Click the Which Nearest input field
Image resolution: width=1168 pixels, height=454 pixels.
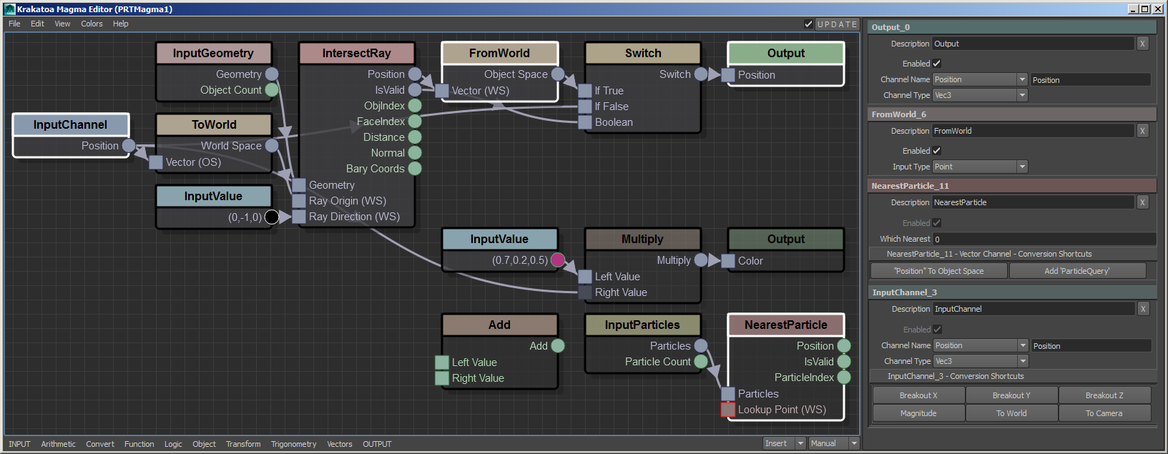coord(1044,239)
